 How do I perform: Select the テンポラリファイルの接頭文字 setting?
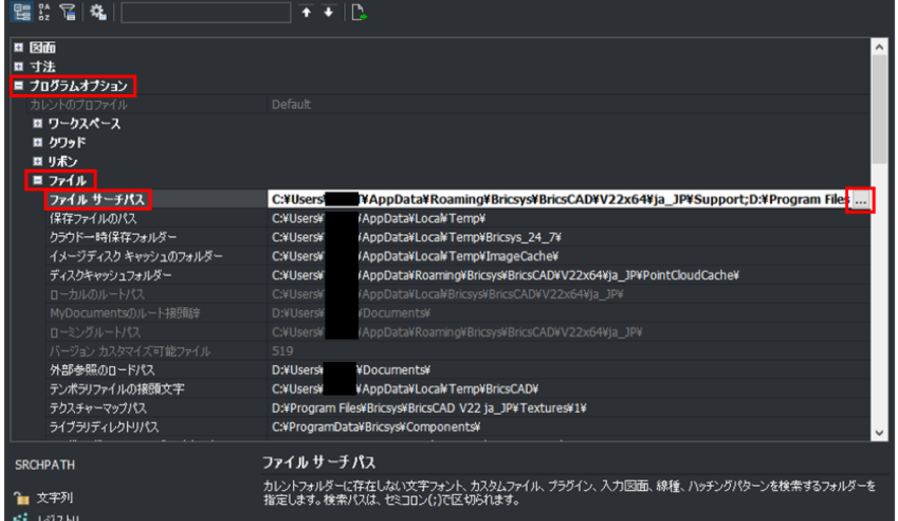coord(117,389)
